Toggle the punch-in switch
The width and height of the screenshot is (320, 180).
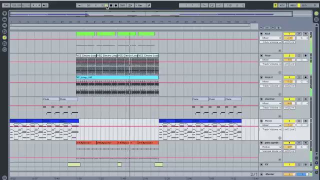[204, 5]
